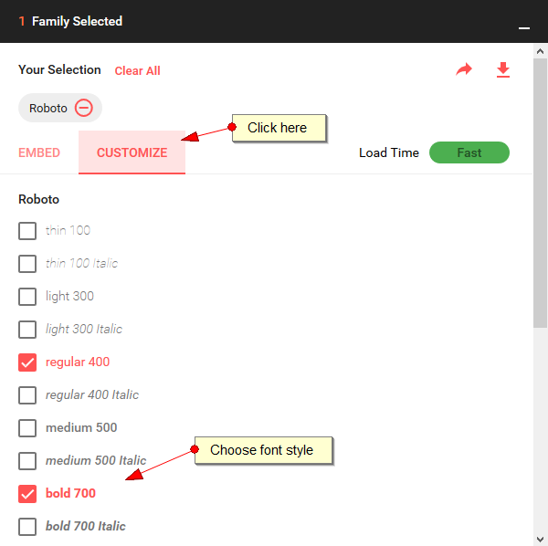
Task: Check the light 300 Italic style
Action: [x=27, y=330]
